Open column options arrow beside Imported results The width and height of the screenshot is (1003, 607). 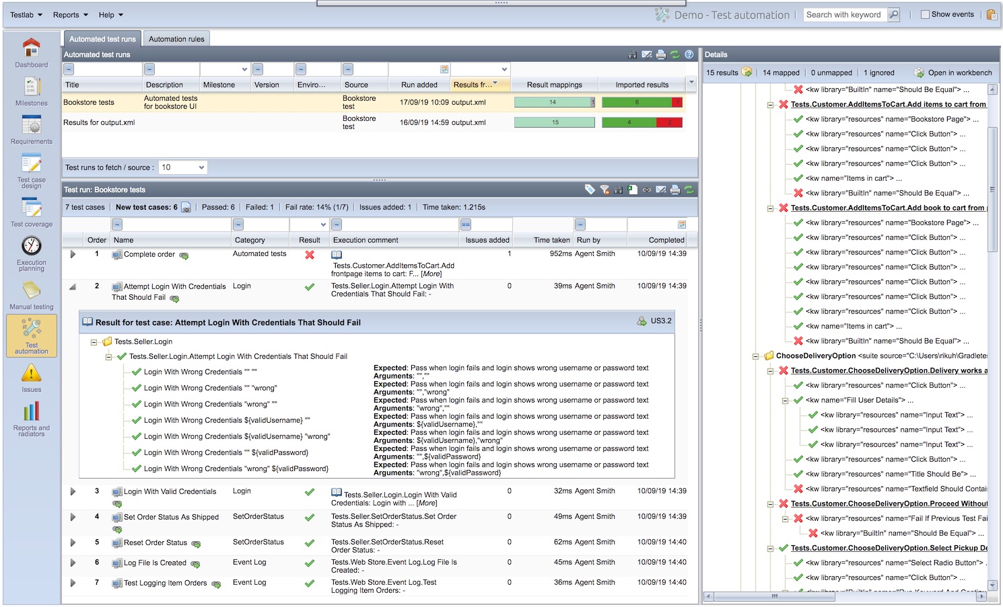tap(691, 83)
